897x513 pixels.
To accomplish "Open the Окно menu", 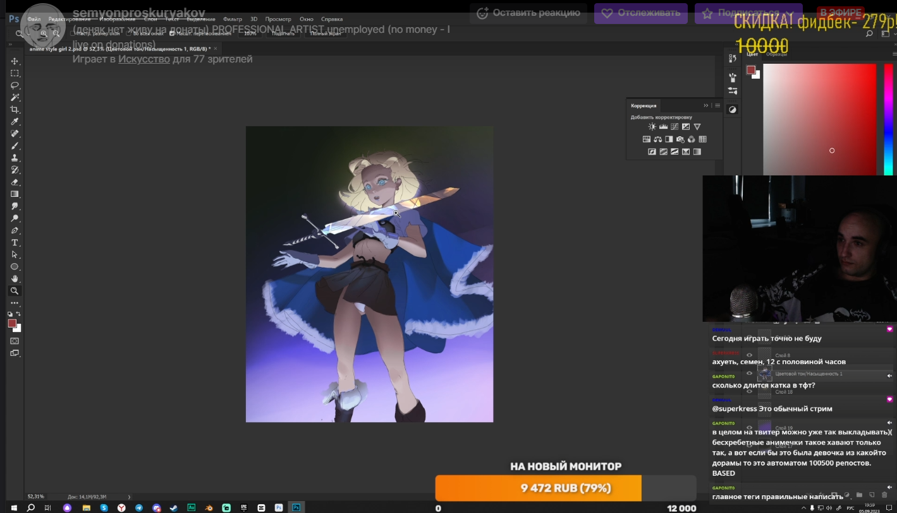I will (307, 20).
